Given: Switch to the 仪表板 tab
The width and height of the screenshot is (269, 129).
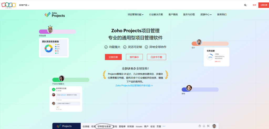Looking at the screenshot, I should tap(86, 126).
